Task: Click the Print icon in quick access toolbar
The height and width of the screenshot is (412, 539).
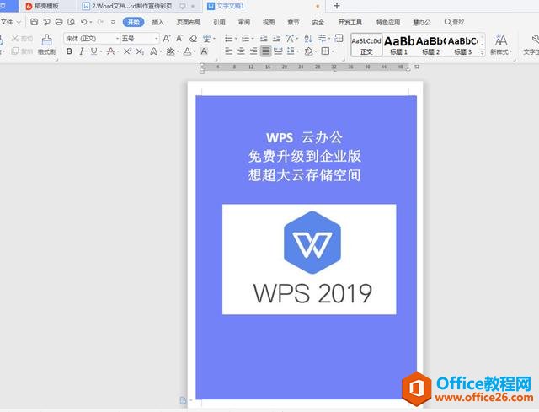Action: click(59, 22)
